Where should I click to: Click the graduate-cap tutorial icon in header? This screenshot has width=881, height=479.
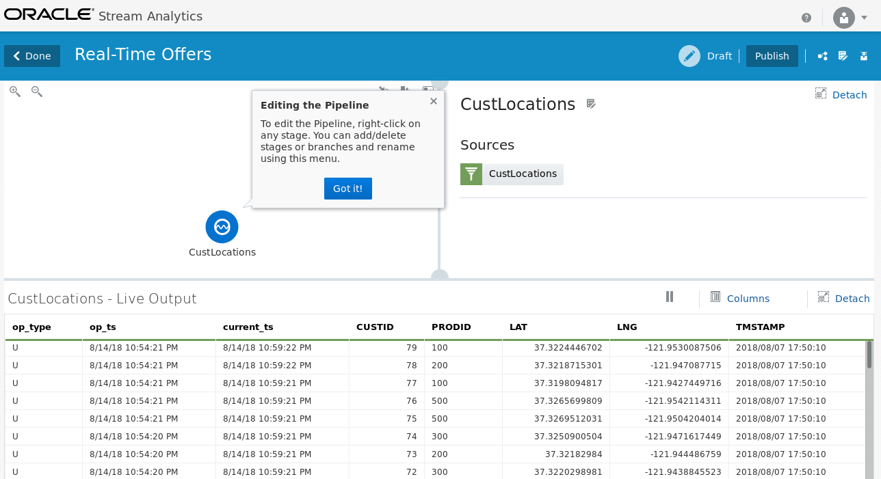[864, 56]
